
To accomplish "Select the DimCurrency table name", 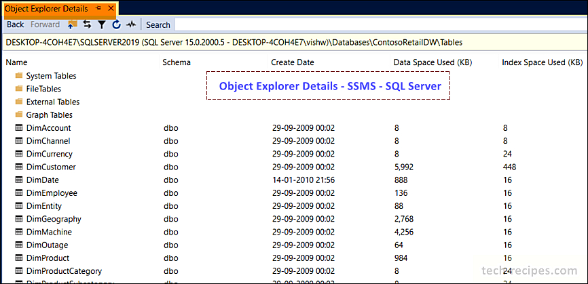I will pos(49,154).
